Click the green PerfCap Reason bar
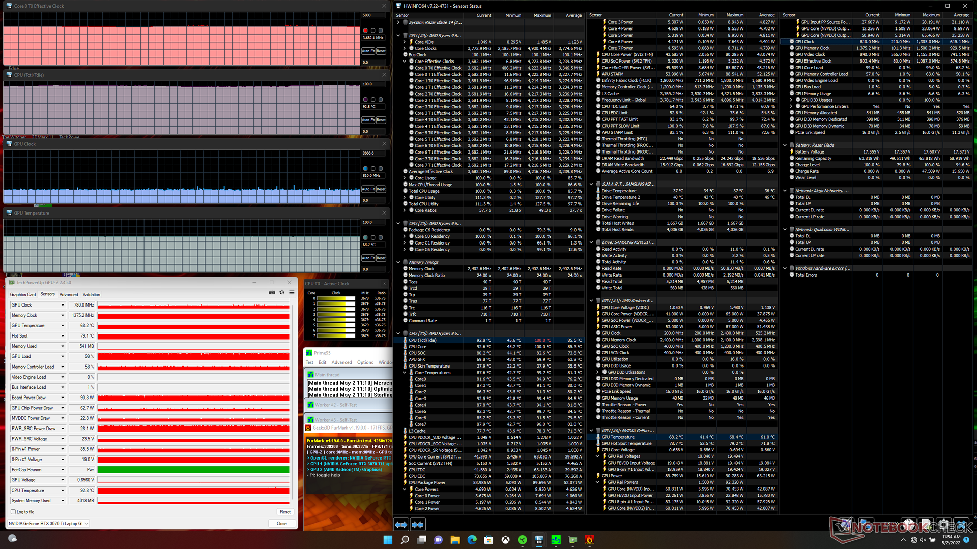Image resolution: width=977 pixels, height=549 pixels. click(x=193, y=470)
